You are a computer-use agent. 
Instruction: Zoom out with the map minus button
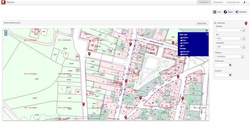[6, 34]
